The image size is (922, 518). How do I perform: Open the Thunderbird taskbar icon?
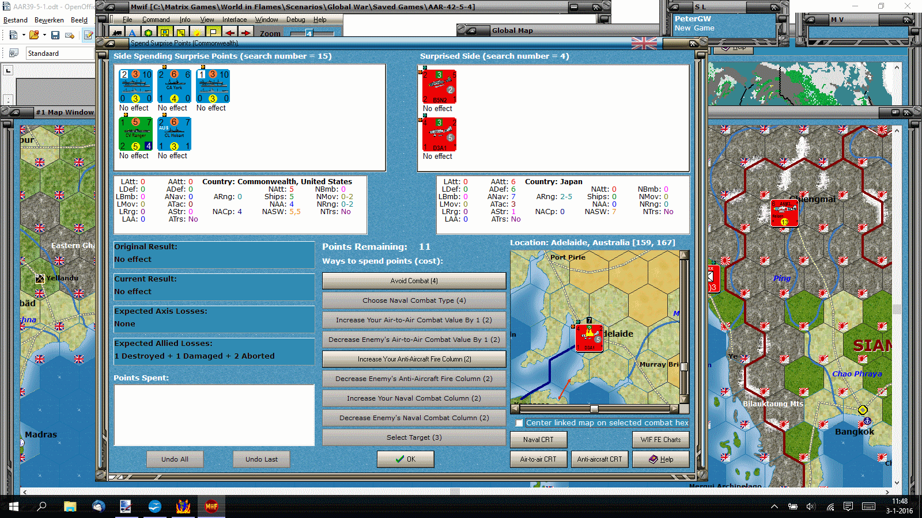[x=98, y=506]
